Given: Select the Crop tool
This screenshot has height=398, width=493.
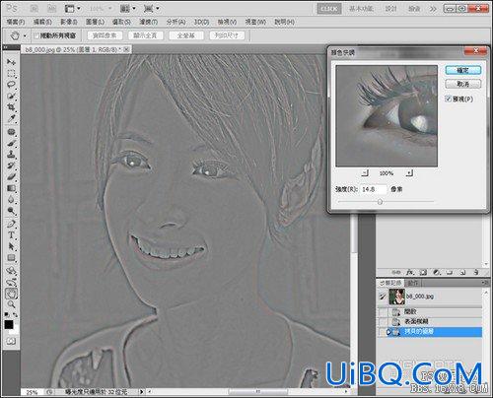Looking at the screenshot, I should point(11,107).
